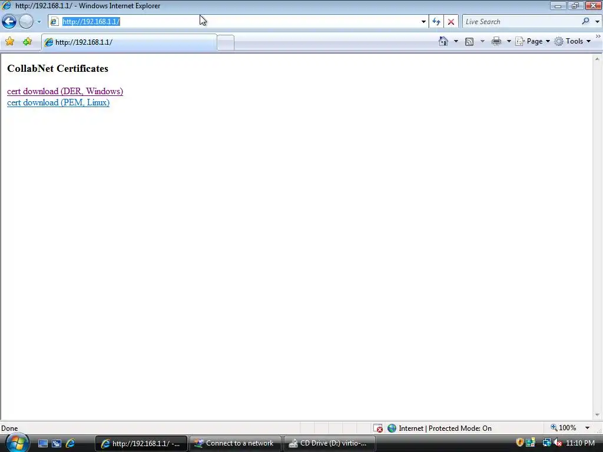Open the recent pages dropdown beside Forward
The height and width of the screenshot is (452, 603).
click(x=39, y=22)
